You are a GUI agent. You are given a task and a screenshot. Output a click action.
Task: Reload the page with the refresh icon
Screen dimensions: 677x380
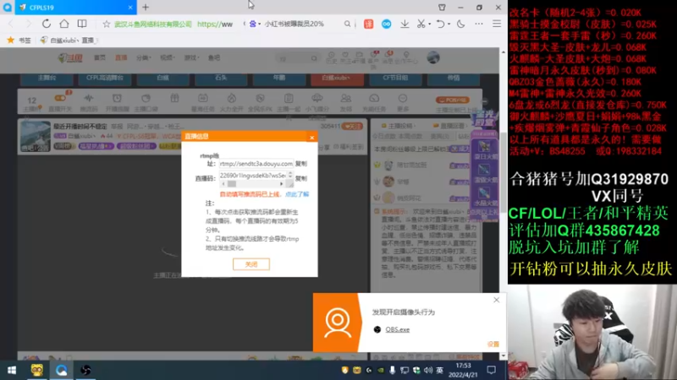tap(47, 24)
